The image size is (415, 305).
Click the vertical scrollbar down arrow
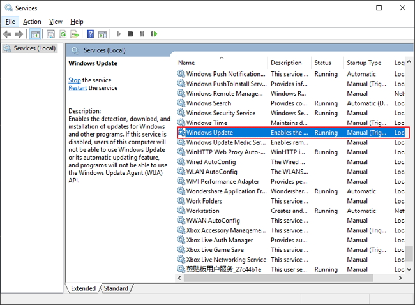[x=409, y=269]
